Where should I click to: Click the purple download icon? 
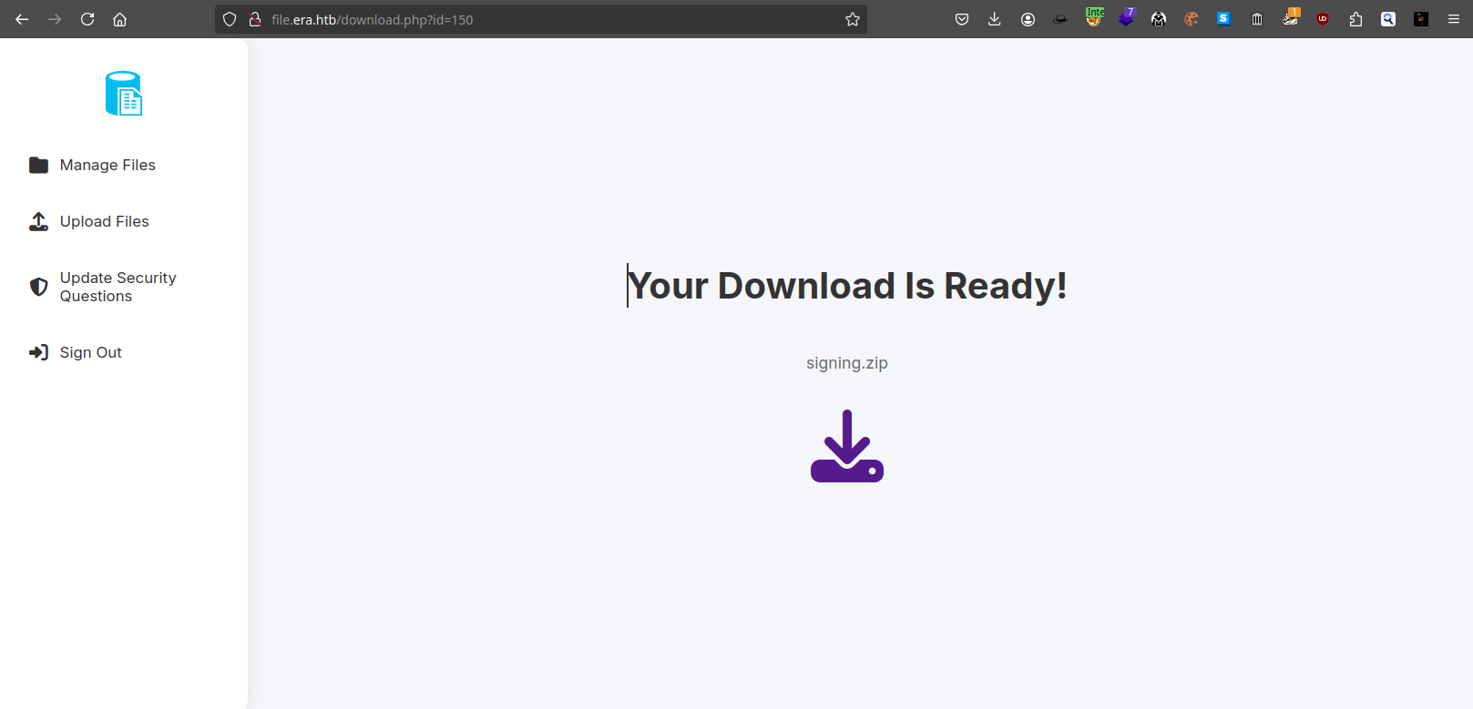(846, 446)
